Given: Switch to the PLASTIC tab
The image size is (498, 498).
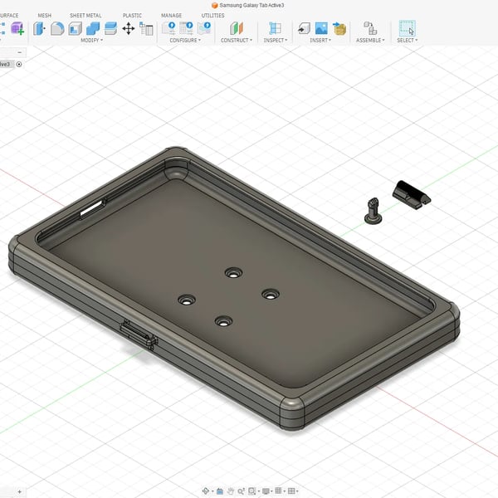Looking at the screenshot, I should coord(132,15).
